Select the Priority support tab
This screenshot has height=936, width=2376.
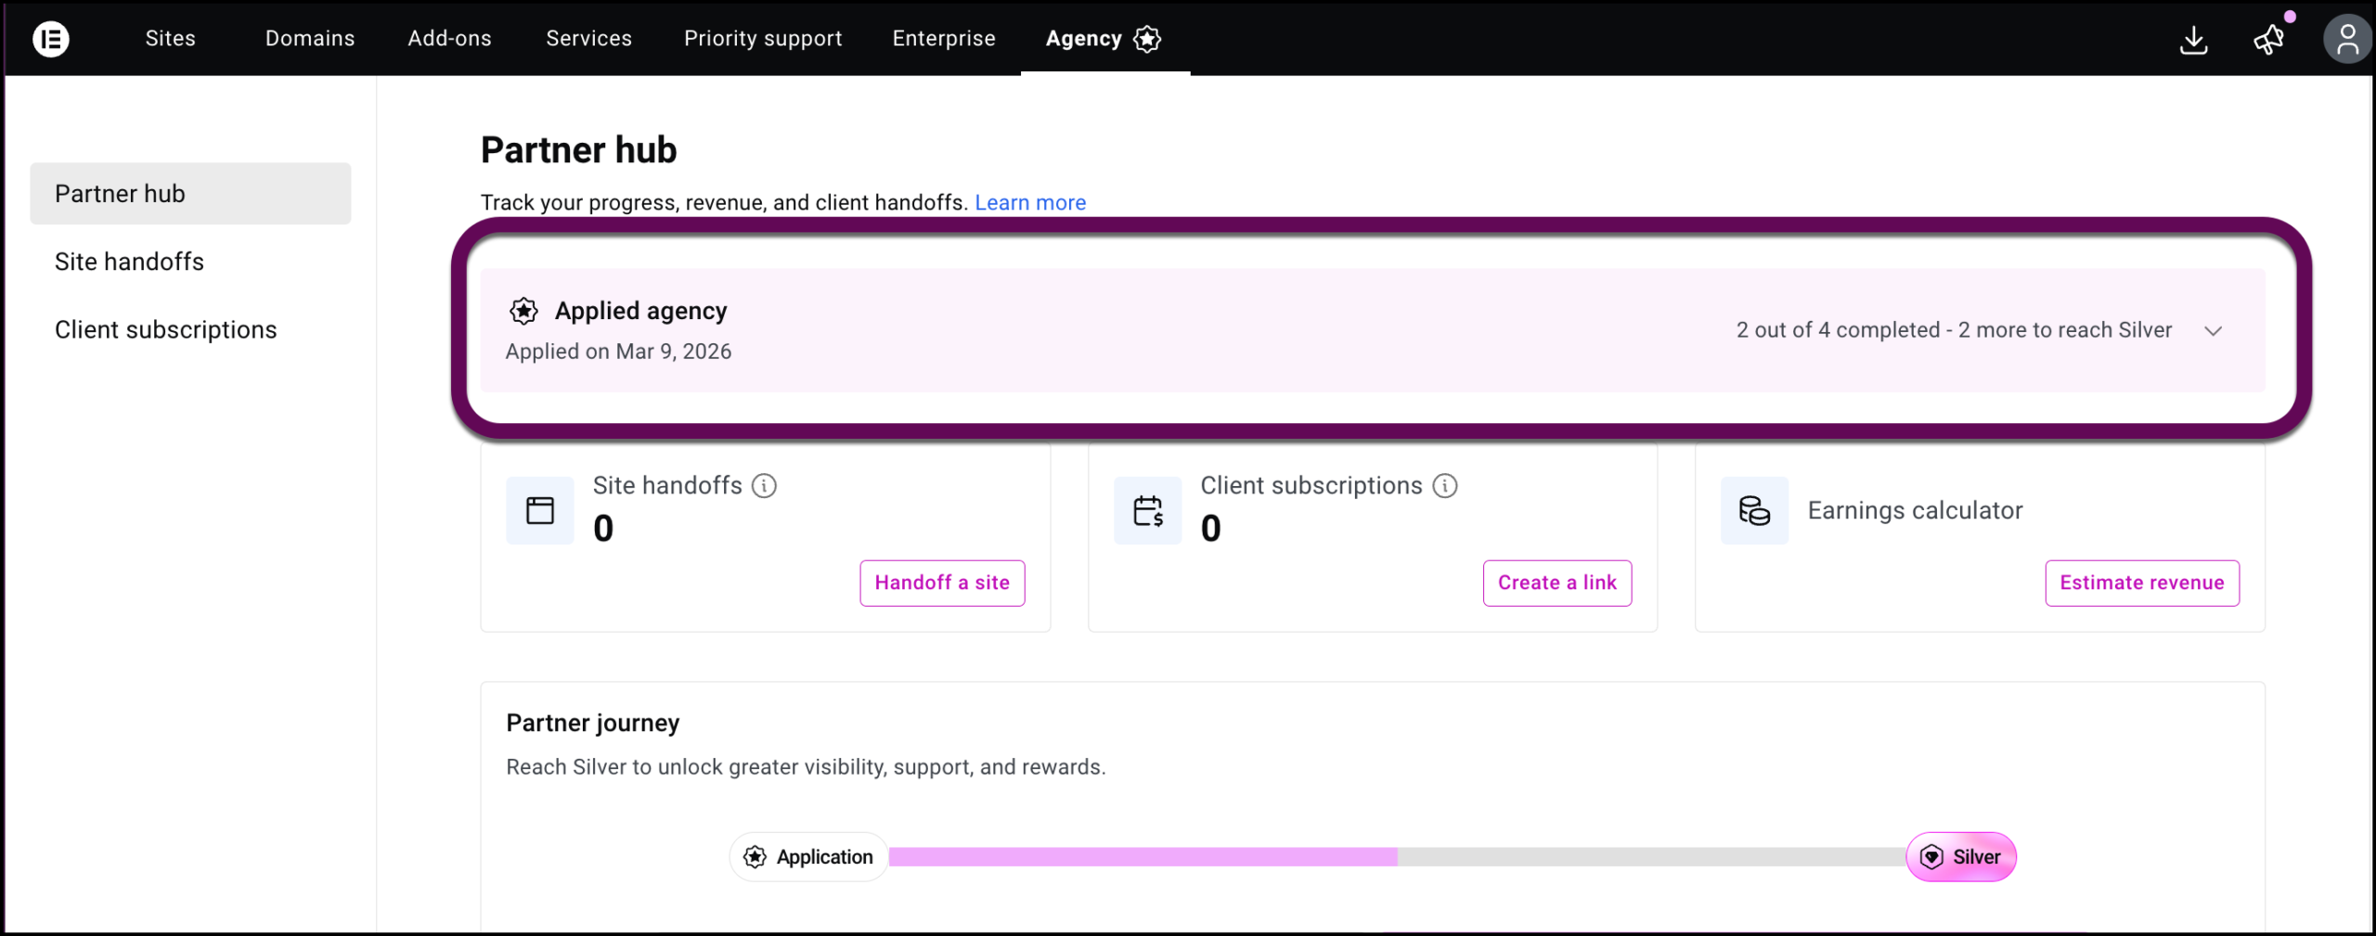(762, 39)
